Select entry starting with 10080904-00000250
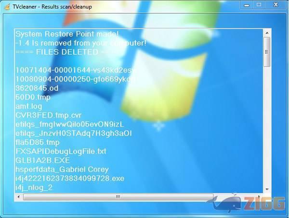289x218 pixels. [x=76, y=79]
